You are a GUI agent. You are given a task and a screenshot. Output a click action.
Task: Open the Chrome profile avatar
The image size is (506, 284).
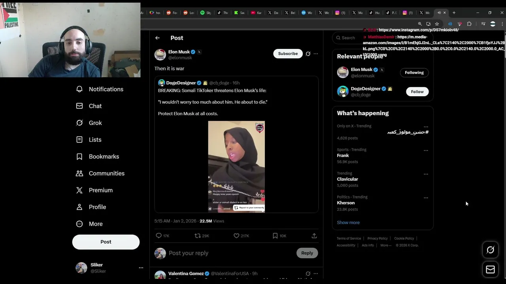pyautogui.click(x=493, y=24)
